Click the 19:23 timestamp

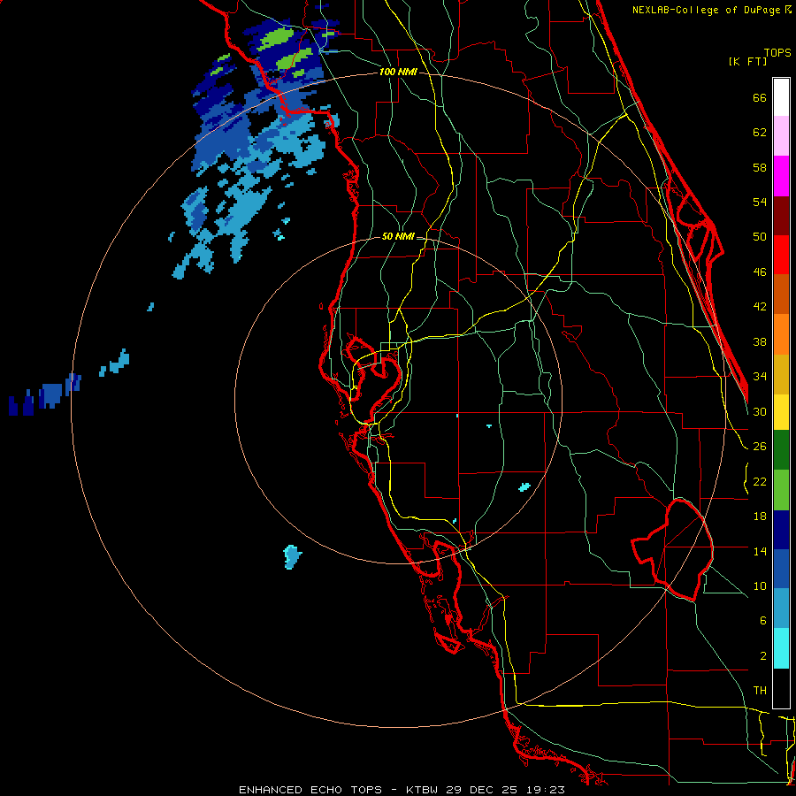[545, 790]
